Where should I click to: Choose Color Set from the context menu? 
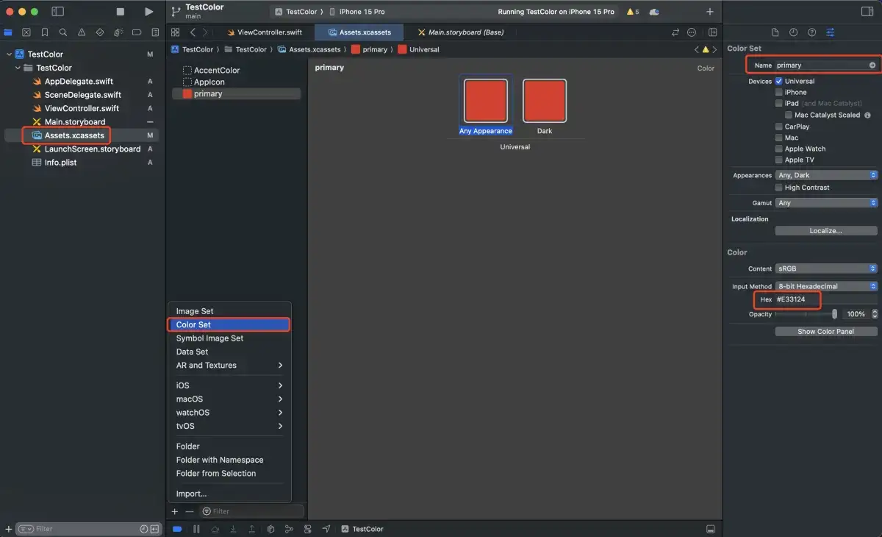[x=229, y=324]
